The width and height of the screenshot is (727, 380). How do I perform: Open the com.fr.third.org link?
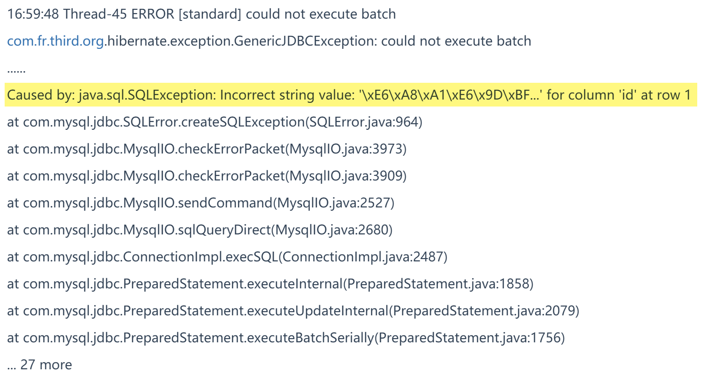point(55,41)
